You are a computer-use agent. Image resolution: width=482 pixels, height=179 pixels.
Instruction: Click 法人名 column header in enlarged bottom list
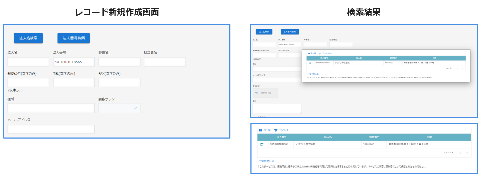click(x=327, y=137)
